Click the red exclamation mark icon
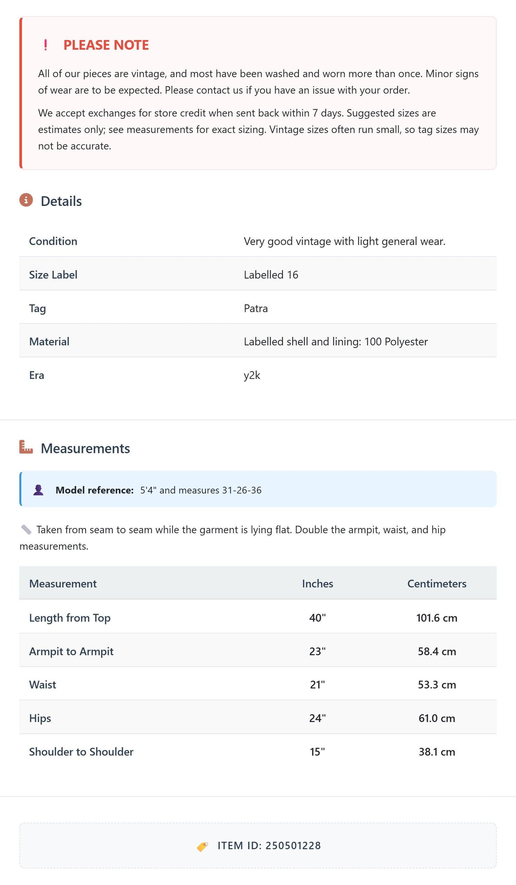The image size is (516, 885). point(46,45)
